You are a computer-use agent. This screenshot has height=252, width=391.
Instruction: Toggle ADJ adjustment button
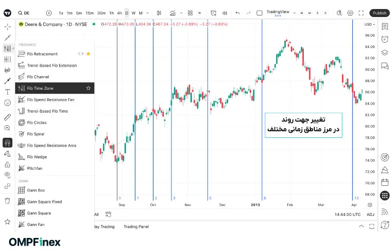pos(370,214)
